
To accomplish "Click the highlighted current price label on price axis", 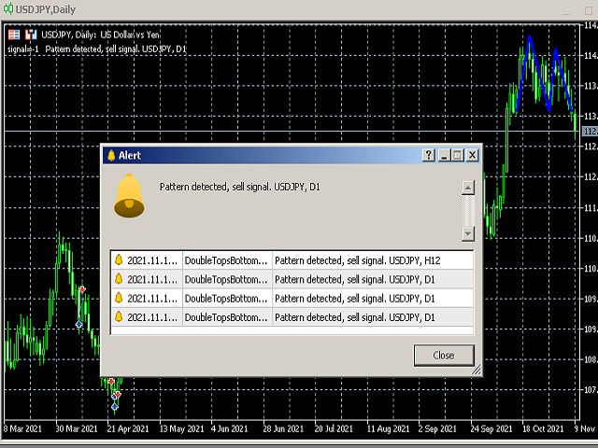I will (x=589, y=132).
